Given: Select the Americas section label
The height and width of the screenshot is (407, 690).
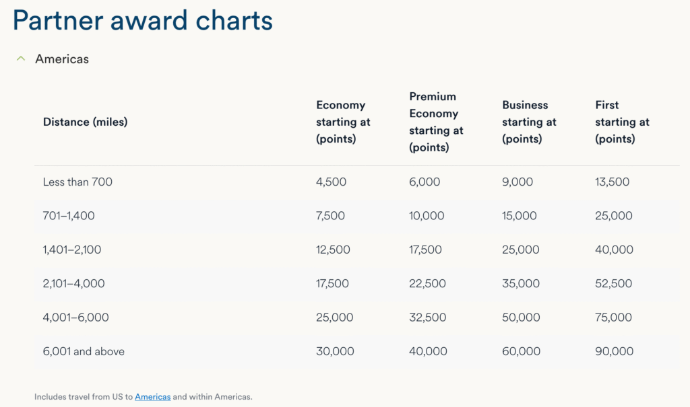Looking at the screenshot, I should click(x=61, y=59).
